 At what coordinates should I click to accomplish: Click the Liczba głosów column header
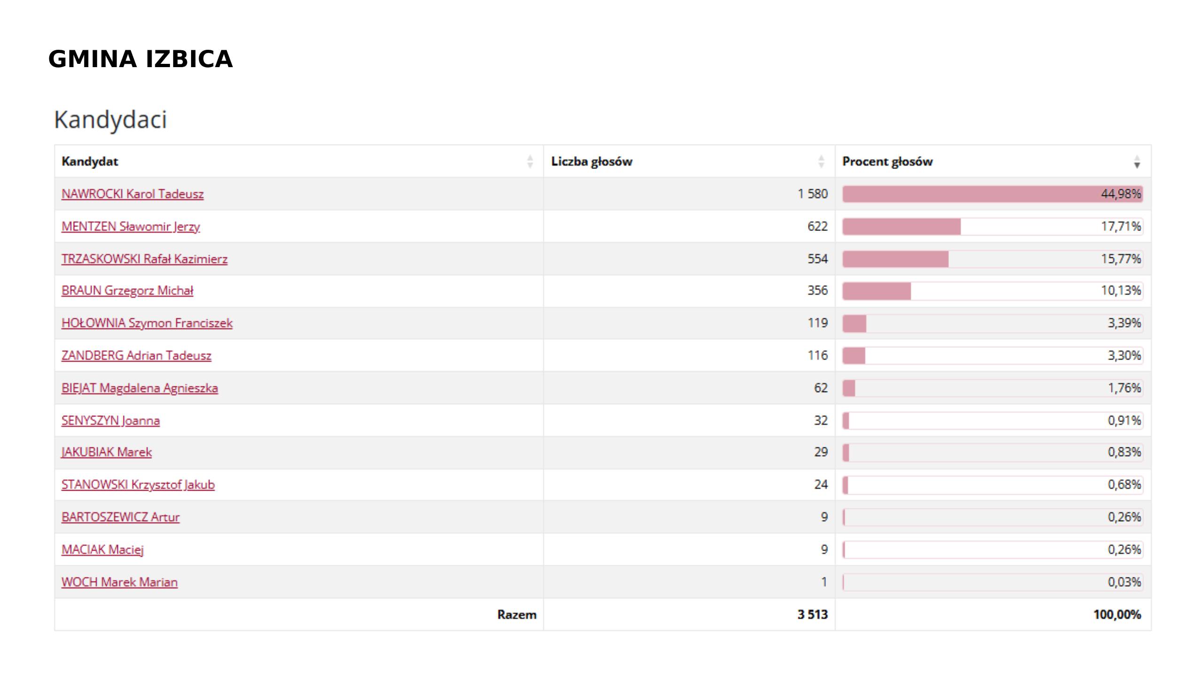coord(592,161)
